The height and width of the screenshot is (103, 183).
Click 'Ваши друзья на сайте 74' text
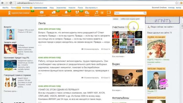[x=160, y=33]
